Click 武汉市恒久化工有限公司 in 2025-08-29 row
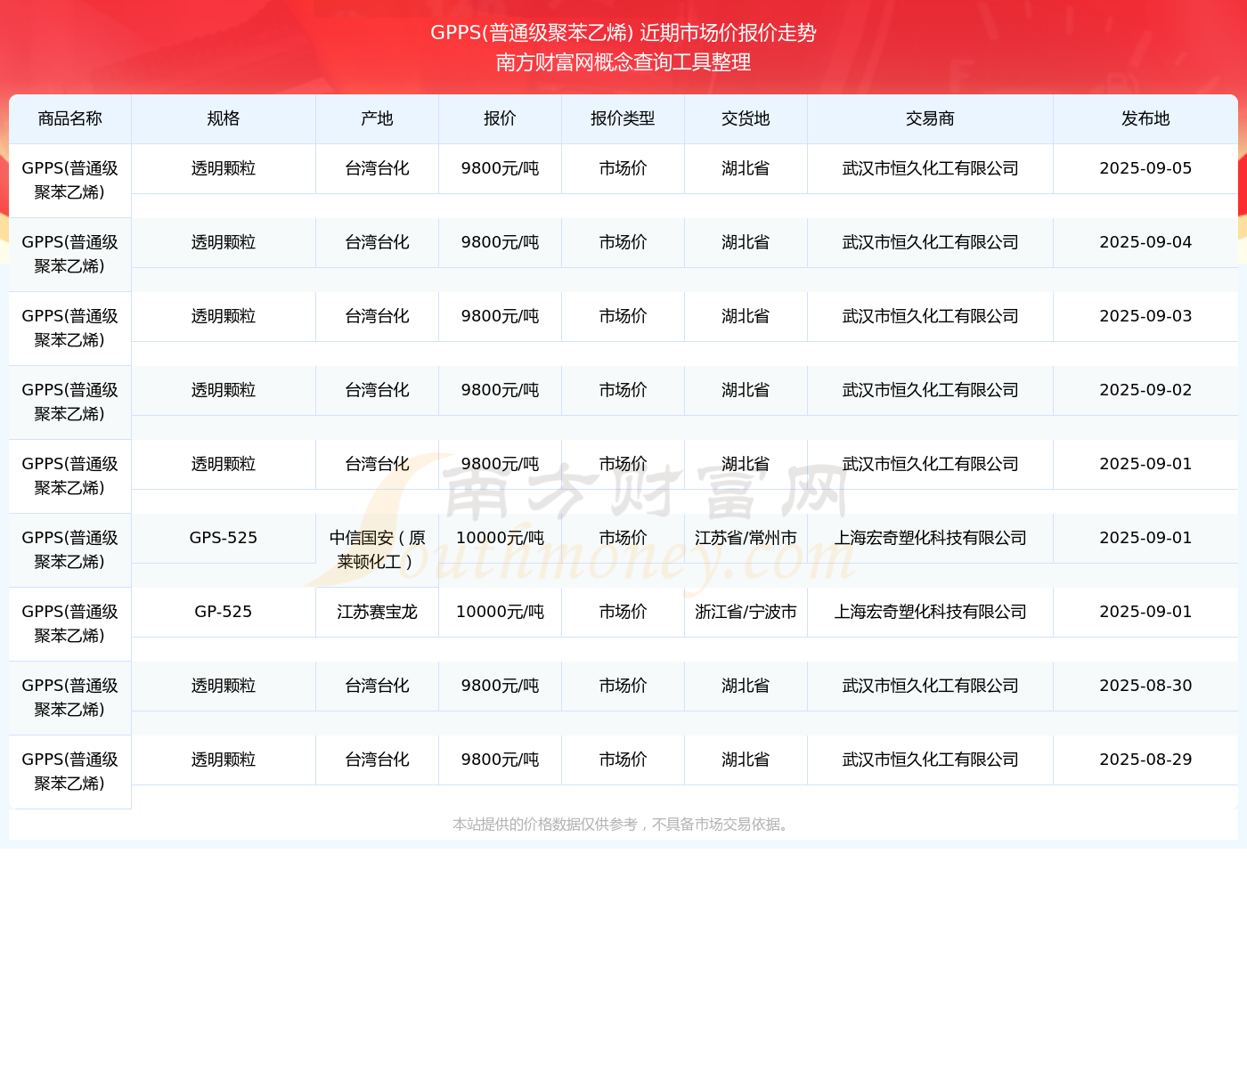This screenshot has width=1247, height=1073. 930,760
